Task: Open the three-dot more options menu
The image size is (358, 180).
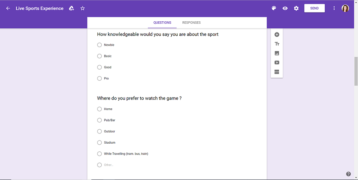Action: (x=334, y=8)
